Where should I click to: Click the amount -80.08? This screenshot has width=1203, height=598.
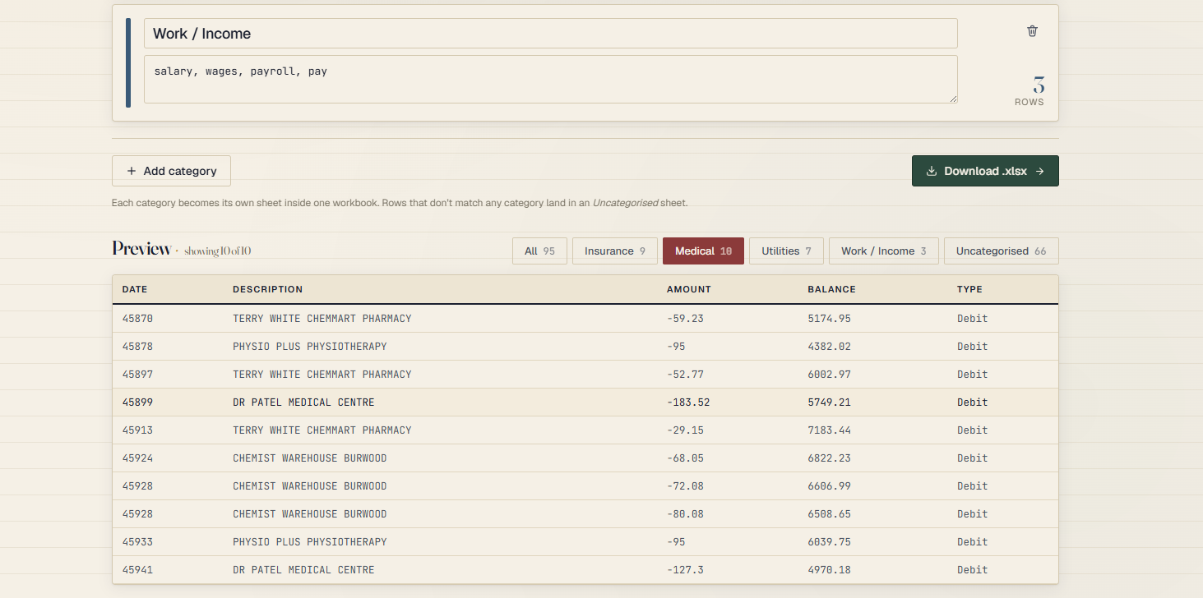coord(685,514)
